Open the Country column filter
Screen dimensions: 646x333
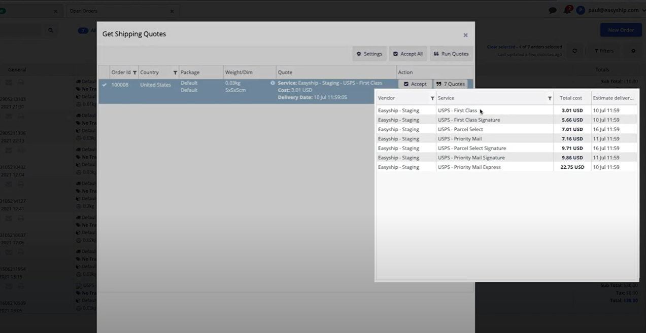pos(175,72)
